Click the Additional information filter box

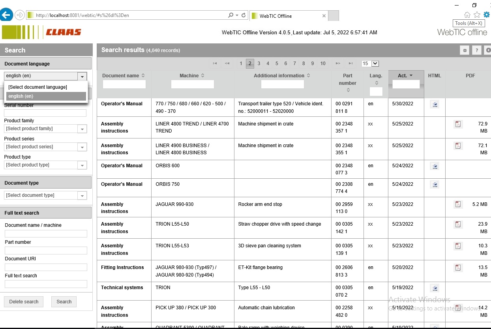tap(283, 84)
